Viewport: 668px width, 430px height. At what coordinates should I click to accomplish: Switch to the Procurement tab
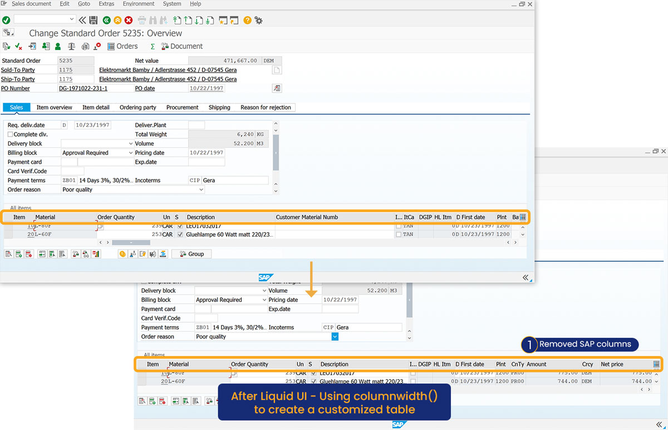(183, 107)
